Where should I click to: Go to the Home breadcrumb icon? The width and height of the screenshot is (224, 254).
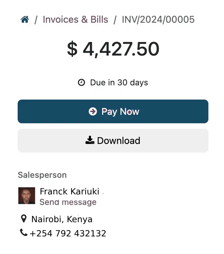pos(25,20)
